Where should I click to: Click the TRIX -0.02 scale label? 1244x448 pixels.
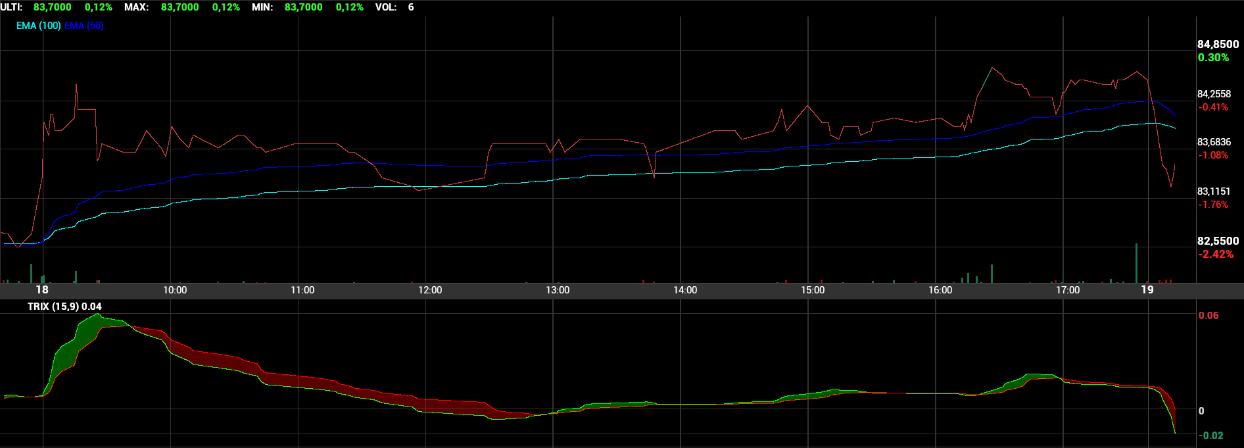pos(1210,436)
